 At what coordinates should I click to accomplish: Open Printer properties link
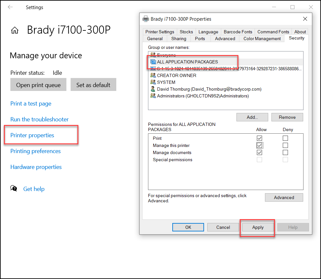point(32,135)
